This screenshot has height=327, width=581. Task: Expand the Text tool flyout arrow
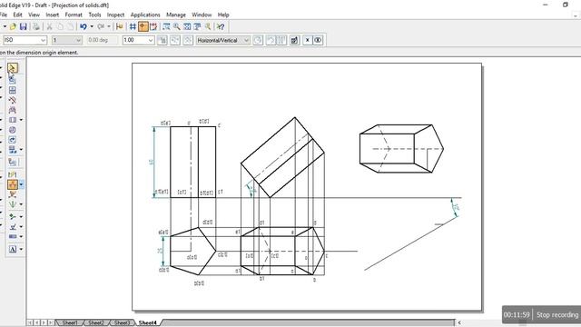21,249
